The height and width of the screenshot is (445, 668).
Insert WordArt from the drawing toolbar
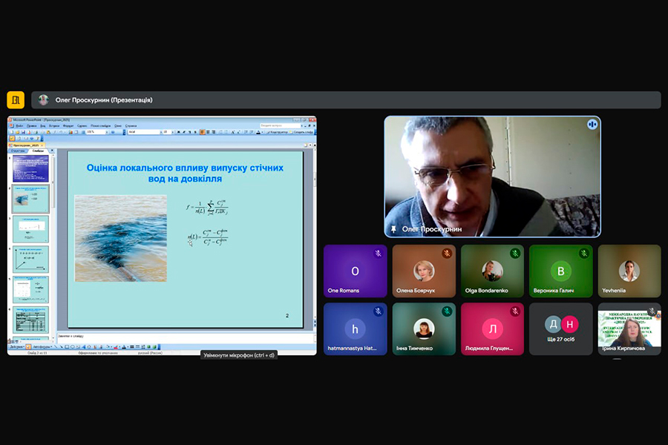tap(83, 346)
